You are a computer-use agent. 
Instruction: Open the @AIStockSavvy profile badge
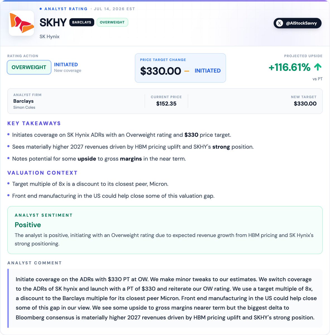coord(297,23)
